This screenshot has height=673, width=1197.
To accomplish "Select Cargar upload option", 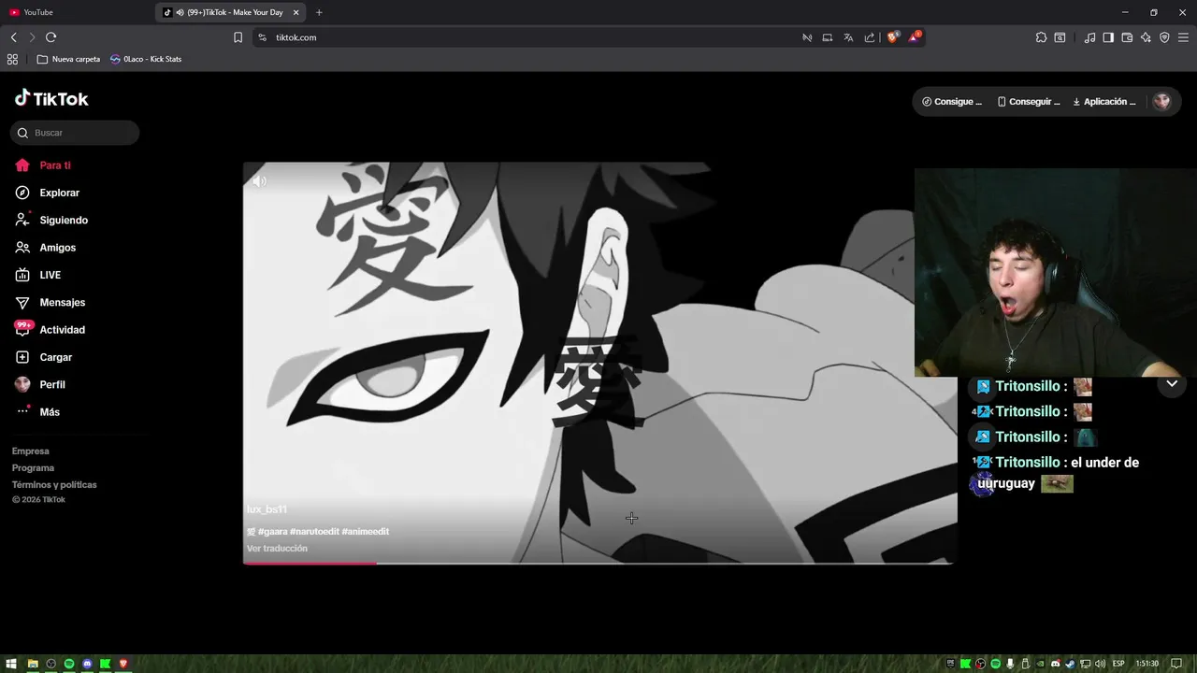I will [43, 357].
